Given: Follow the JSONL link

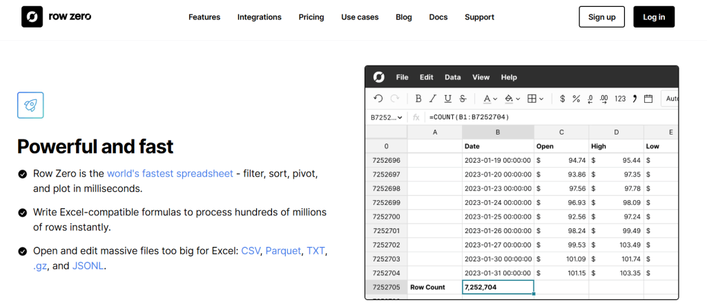Looking at the screenshot, I should pos(88,266).
